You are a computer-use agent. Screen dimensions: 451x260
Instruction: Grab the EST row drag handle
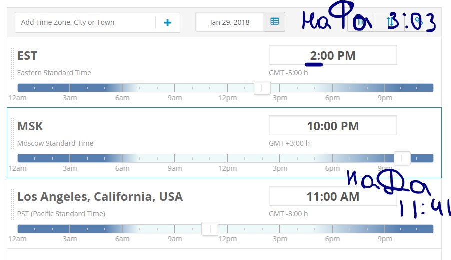12,63
